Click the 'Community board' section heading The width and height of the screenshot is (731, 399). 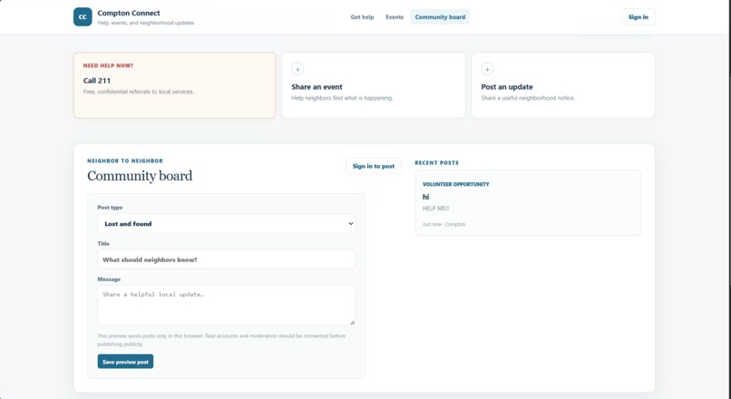coord(140,176)
